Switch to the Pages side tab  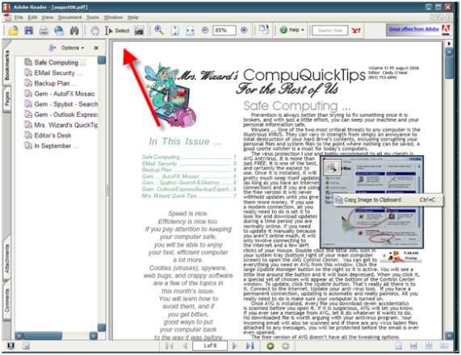coord(6,98)
